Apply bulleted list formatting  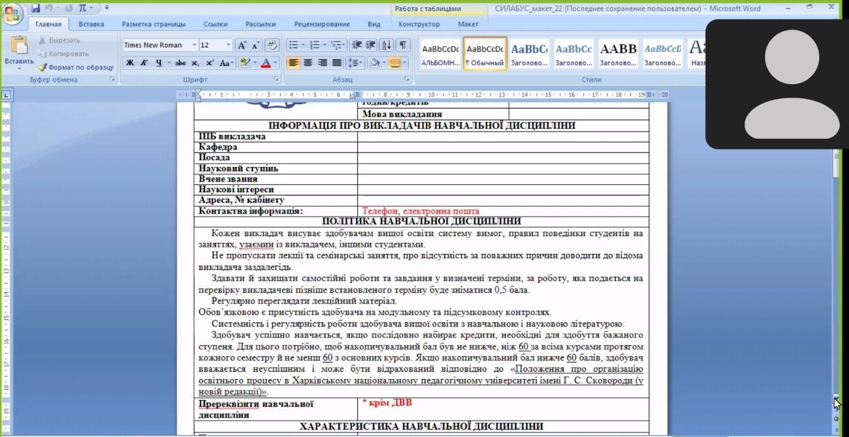pyautogui.click(x=293, y=45)
